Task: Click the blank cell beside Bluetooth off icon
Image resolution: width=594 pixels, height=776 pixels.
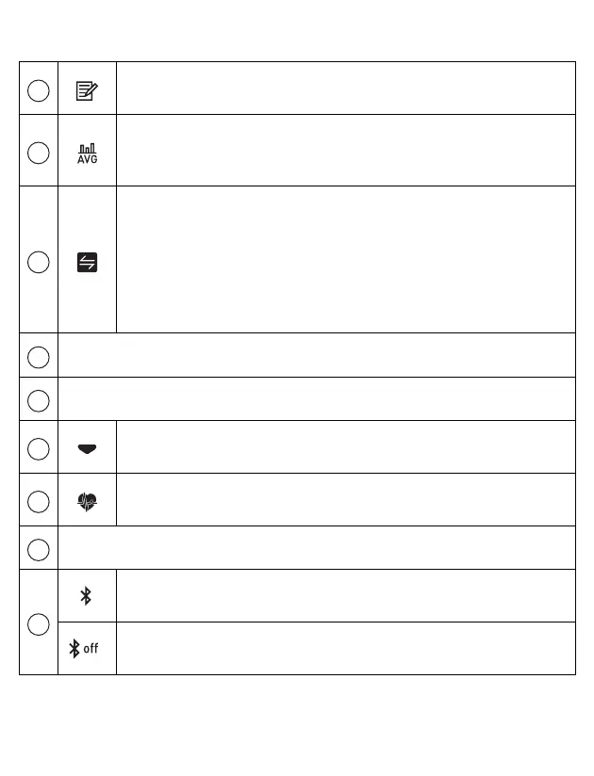Action: tap(346, 648)
